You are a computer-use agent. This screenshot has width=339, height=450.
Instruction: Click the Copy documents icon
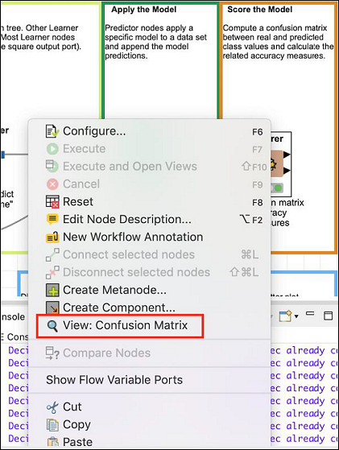52,425
